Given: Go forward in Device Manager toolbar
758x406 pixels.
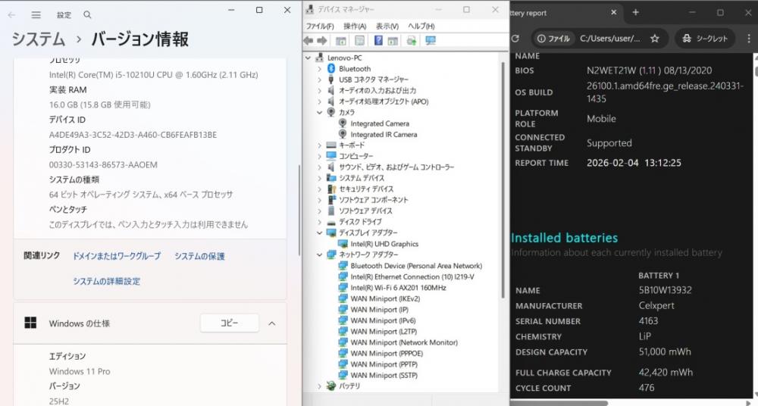Looking at the screenshot, I should coord(322,41).
